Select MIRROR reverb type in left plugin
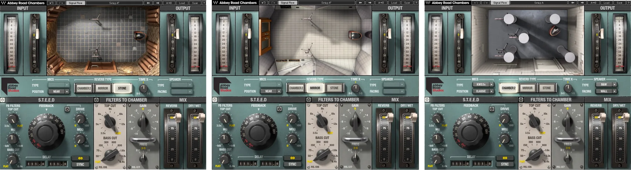 103,88
